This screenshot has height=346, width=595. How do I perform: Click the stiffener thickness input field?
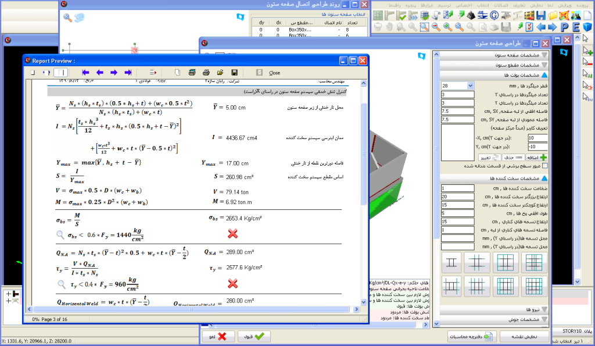[x=458, y=188]
